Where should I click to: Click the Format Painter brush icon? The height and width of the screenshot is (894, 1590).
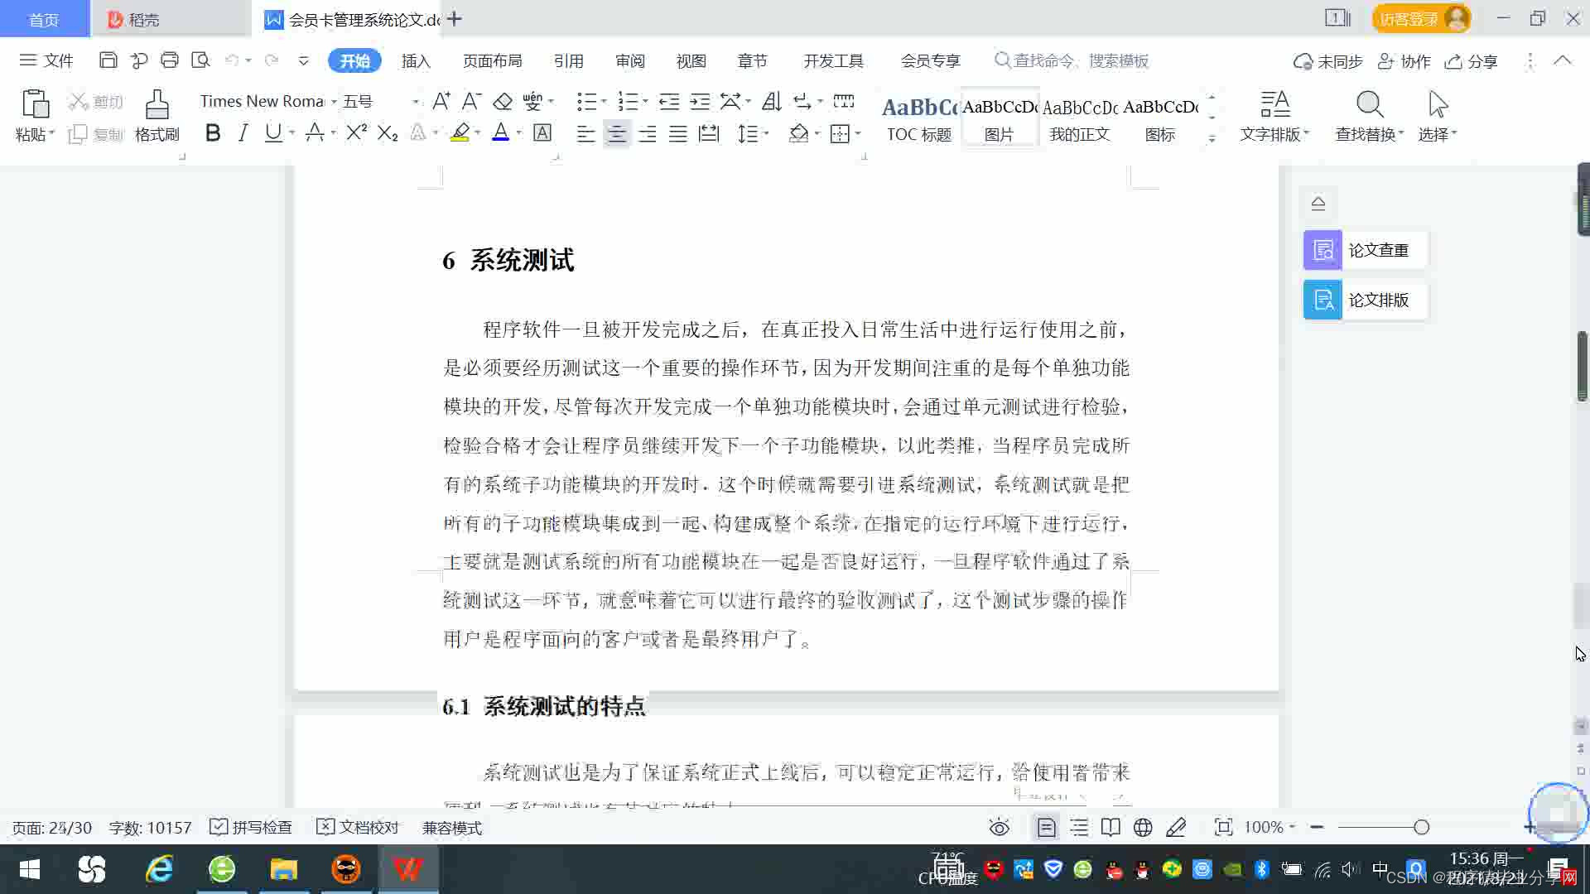point(157,105)
